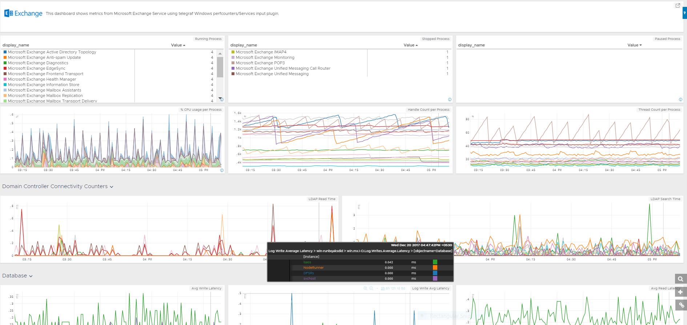Click the Running Process panel title
The image size is (687, 325).
click(208, 39)
